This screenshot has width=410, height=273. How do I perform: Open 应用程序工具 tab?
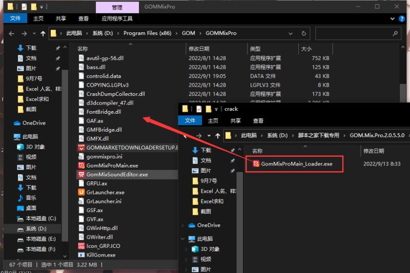coord(117,18)
